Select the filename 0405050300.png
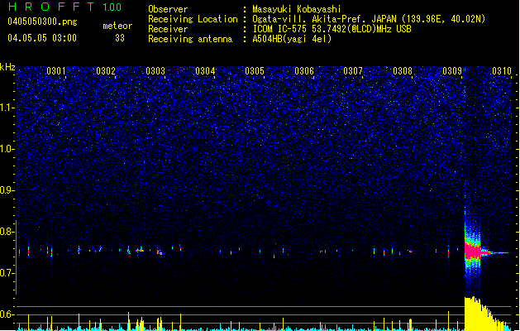 [x=42, y=22]
